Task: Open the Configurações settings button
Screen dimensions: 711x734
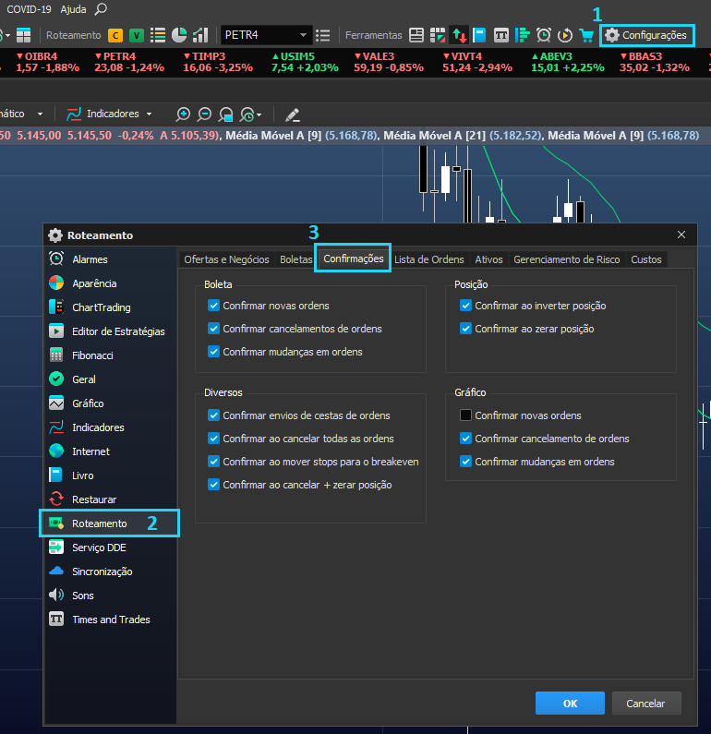Action: coord(647,35)
